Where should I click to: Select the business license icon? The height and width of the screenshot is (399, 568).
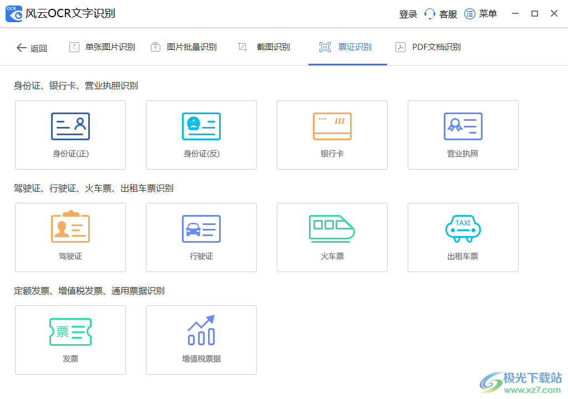463,126
